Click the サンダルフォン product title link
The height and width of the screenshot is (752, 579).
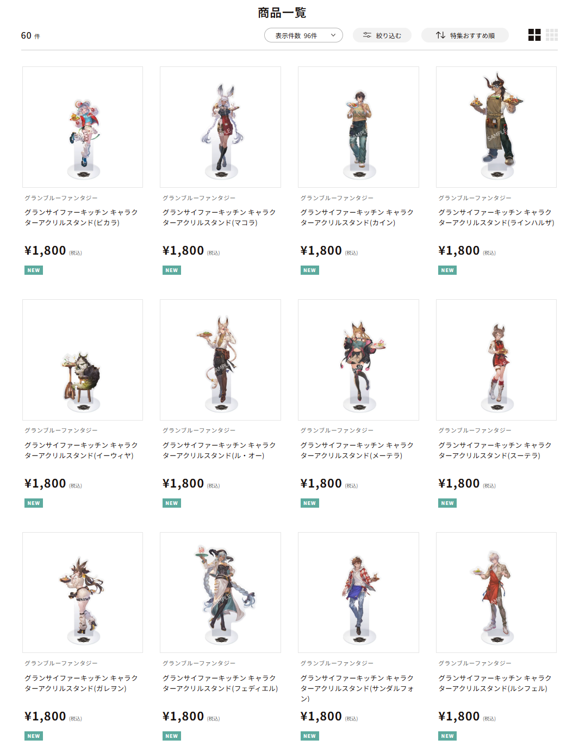(357, 688)
